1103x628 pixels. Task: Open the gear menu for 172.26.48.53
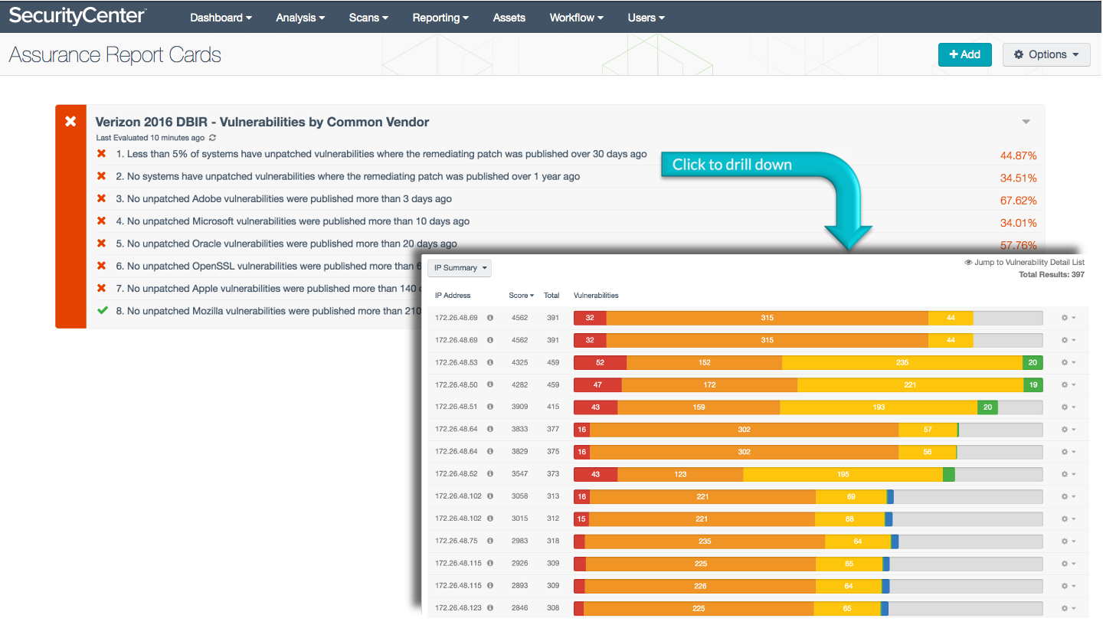1069,362
